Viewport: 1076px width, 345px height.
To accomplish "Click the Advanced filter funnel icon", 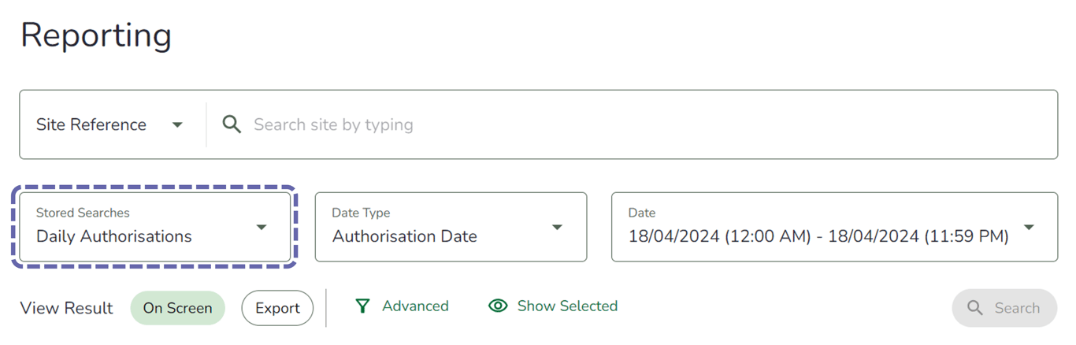I will tap(362, 306).
